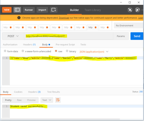Click the horizontal scrollbar at the bottom
Viewport: 144px width, 121px height.
pyautogui.click(x=60, y=119)
